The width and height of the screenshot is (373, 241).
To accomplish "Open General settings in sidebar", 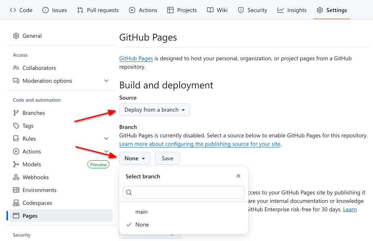I will (x=61, y=36).
